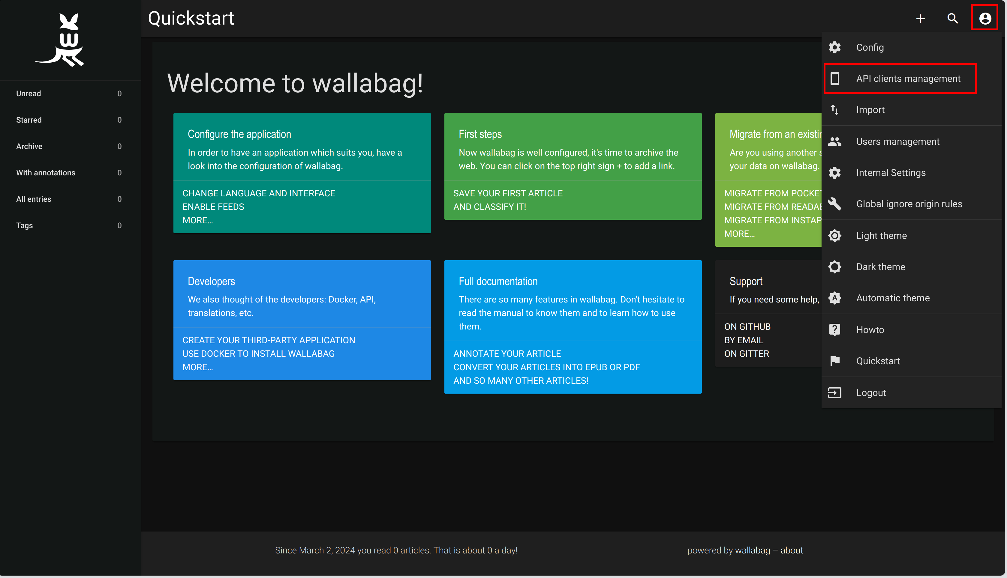Image resolution: width=1007 pixels, height=578 pixels.
Task: Click the Quickstart page title
Action: [191, 18]
